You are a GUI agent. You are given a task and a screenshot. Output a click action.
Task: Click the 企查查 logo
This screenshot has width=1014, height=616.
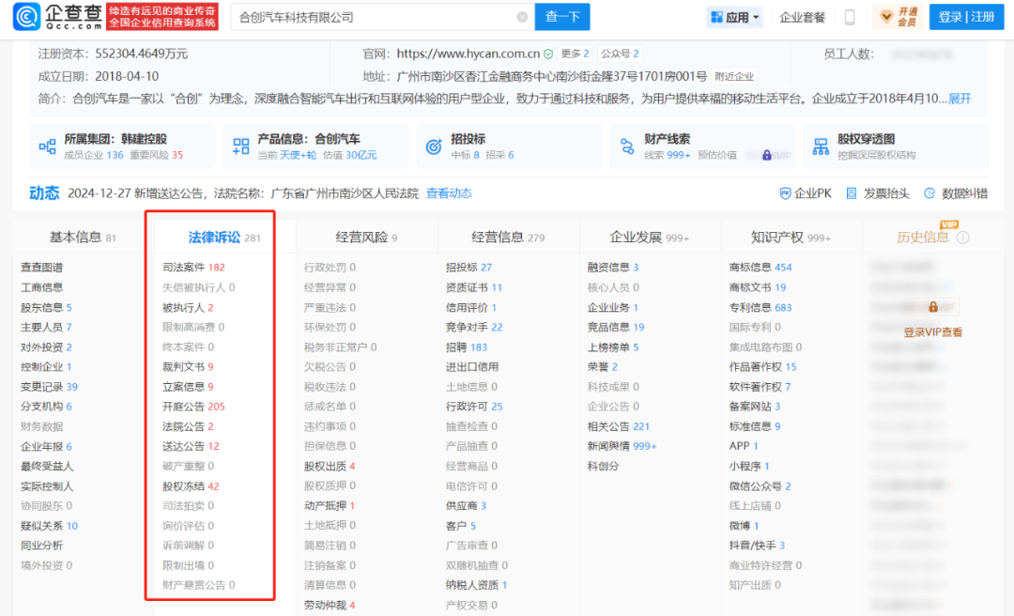click(x=56, y=17)
